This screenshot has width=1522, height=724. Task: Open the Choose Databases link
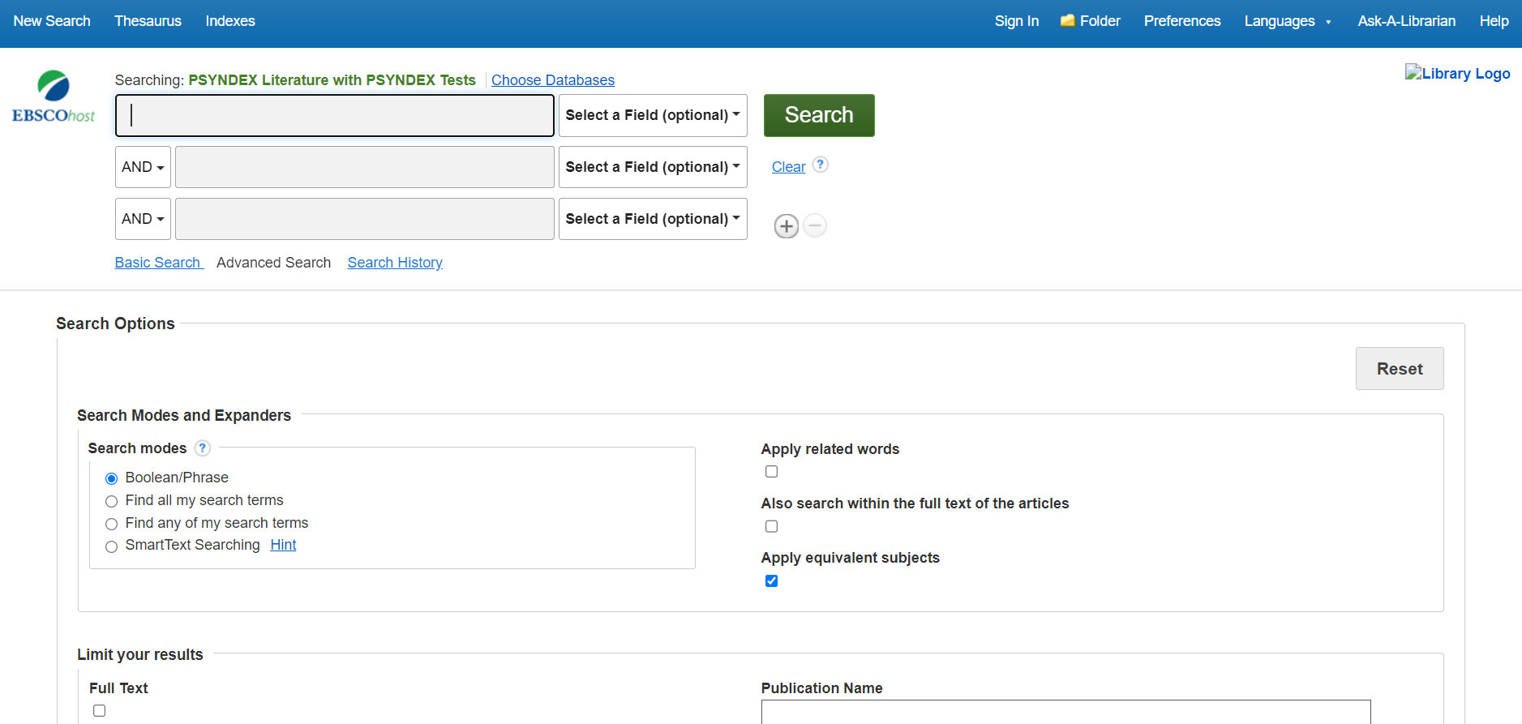point(552,80)
